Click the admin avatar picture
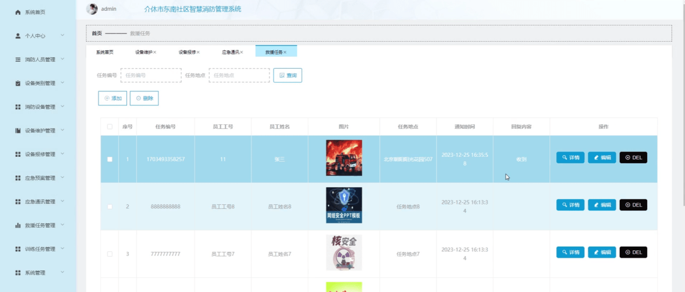685x292 pixels. pos(92,9)
